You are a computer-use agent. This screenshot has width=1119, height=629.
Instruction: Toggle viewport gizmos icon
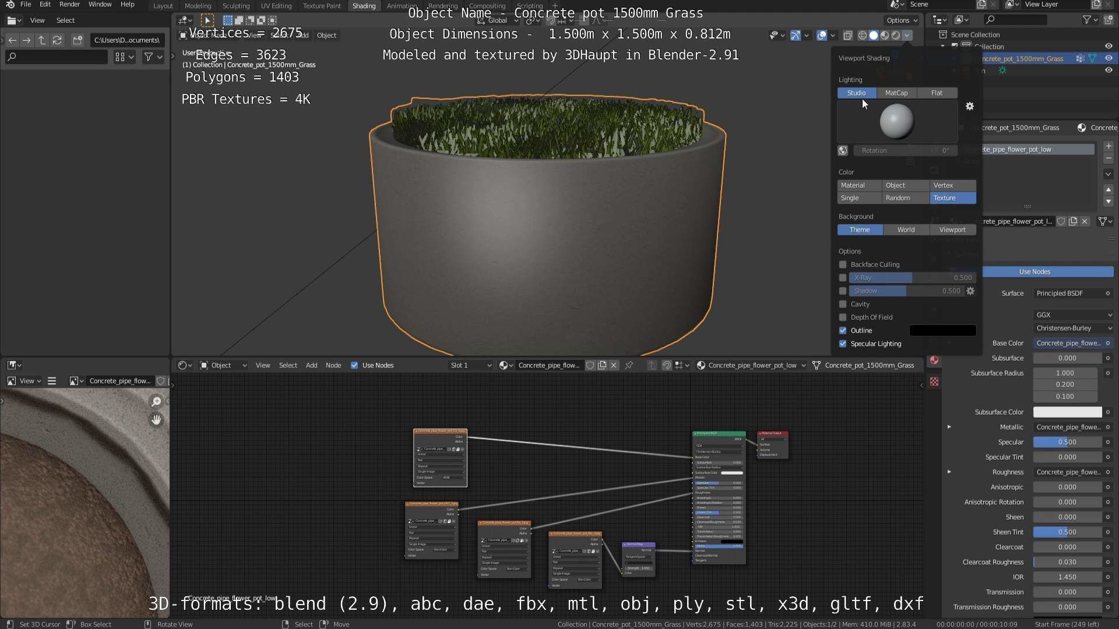coord(796,36)
